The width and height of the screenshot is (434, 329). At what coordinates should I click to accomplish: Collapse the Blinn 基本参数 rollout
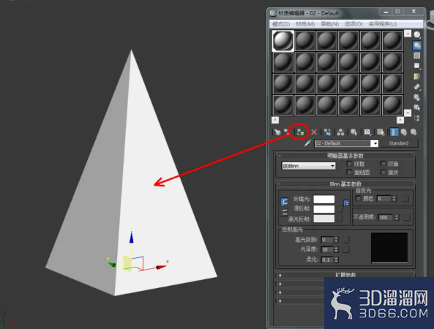pos(345,184)
